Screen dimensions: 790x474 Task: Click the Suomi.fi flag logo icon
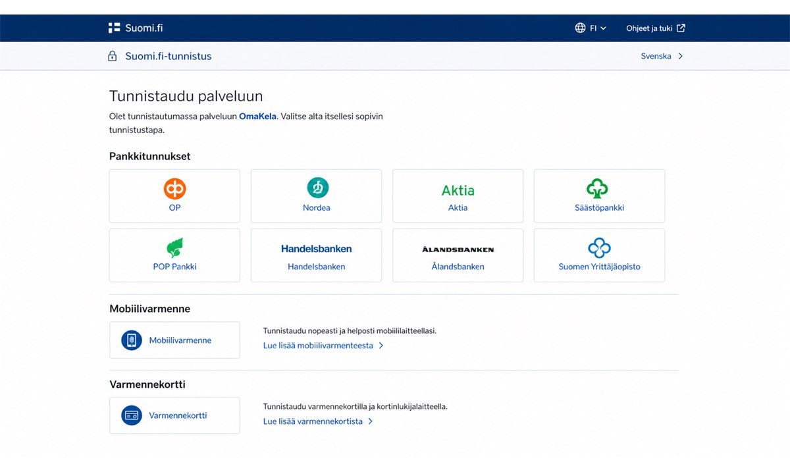[x=115, y=28]
